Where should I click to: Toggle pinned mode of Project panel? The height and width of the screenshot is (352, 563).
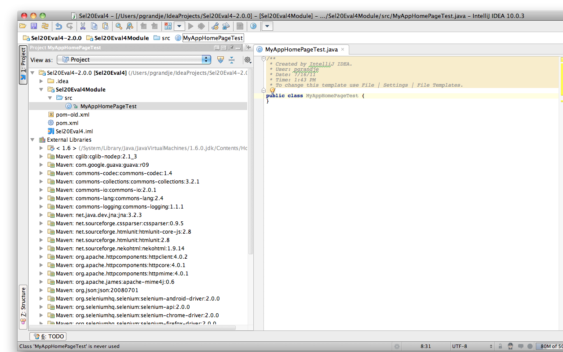(x=231, y=48)
